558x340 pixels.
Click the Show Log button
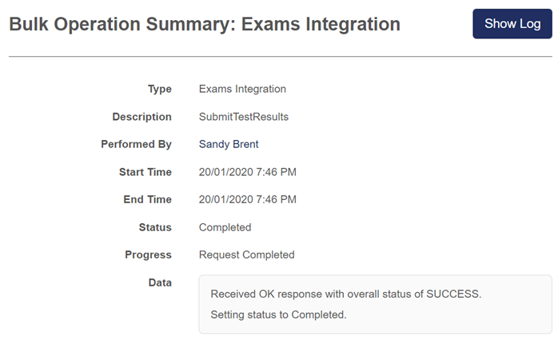click(512, 24)
